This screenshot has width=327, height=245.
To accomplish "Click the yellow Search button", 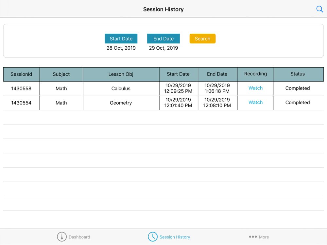I will point(202,39).
